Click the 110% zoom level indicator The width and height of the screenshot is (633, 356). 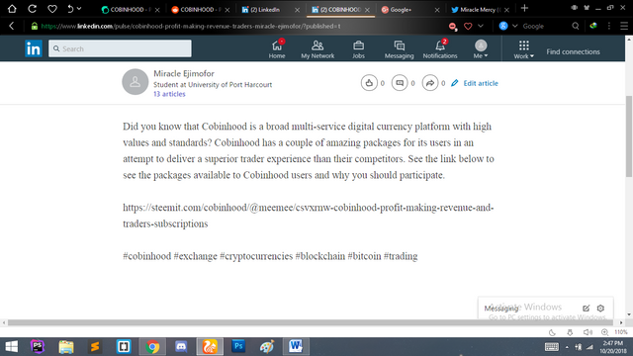[621, 332]
